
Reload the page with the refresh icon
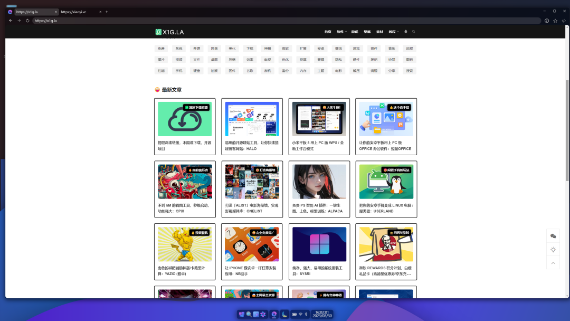coord(27,21)
